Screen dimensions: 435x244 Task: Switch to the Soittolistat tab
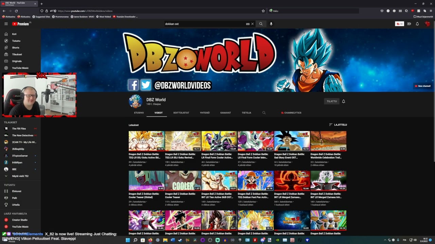pyautogui.click(x=181, y=113)
